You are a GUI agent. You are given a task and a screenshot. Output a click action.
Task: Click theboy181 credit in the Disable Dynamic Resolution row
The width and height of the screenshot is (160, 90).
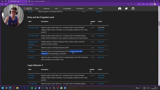click(101, 42)
